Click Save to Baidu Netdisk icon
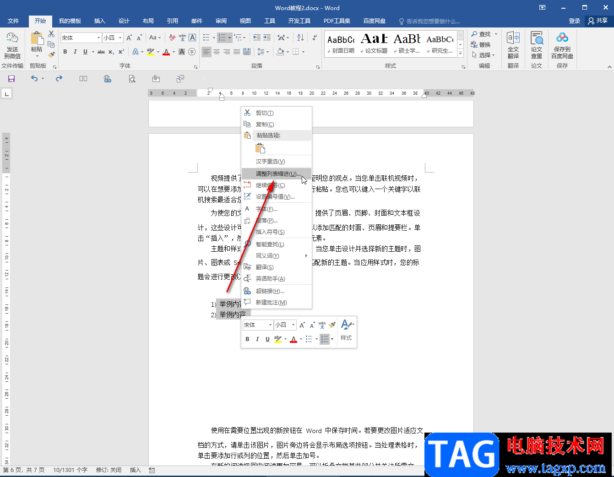 click(562, 45)
